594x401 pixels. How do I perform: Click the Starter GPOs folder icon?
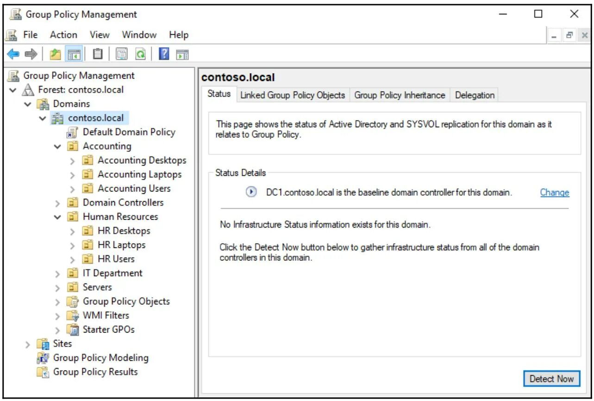pos(73,330)
